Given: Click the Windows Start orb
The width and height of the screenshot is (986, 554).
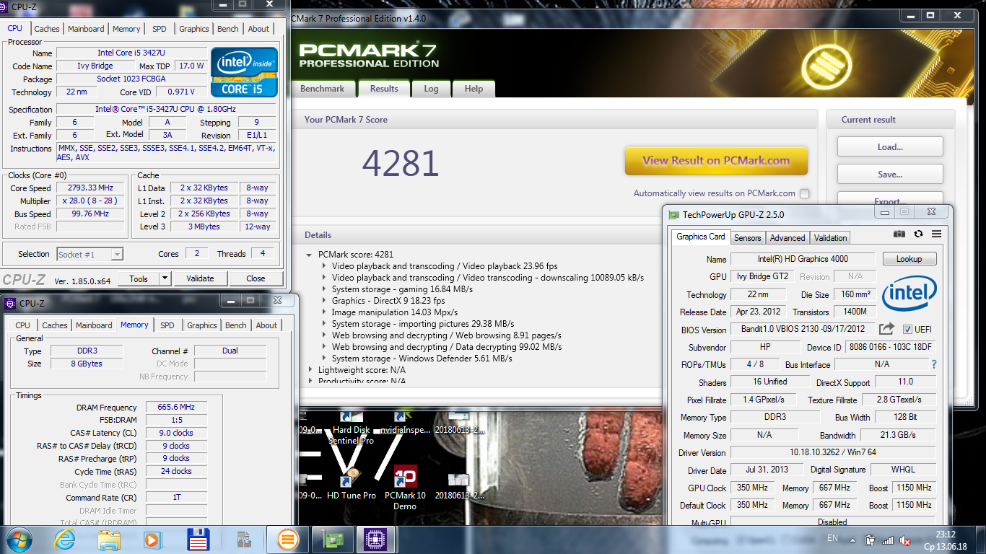Looking at the screenshot, I should [x=19, y=538].
